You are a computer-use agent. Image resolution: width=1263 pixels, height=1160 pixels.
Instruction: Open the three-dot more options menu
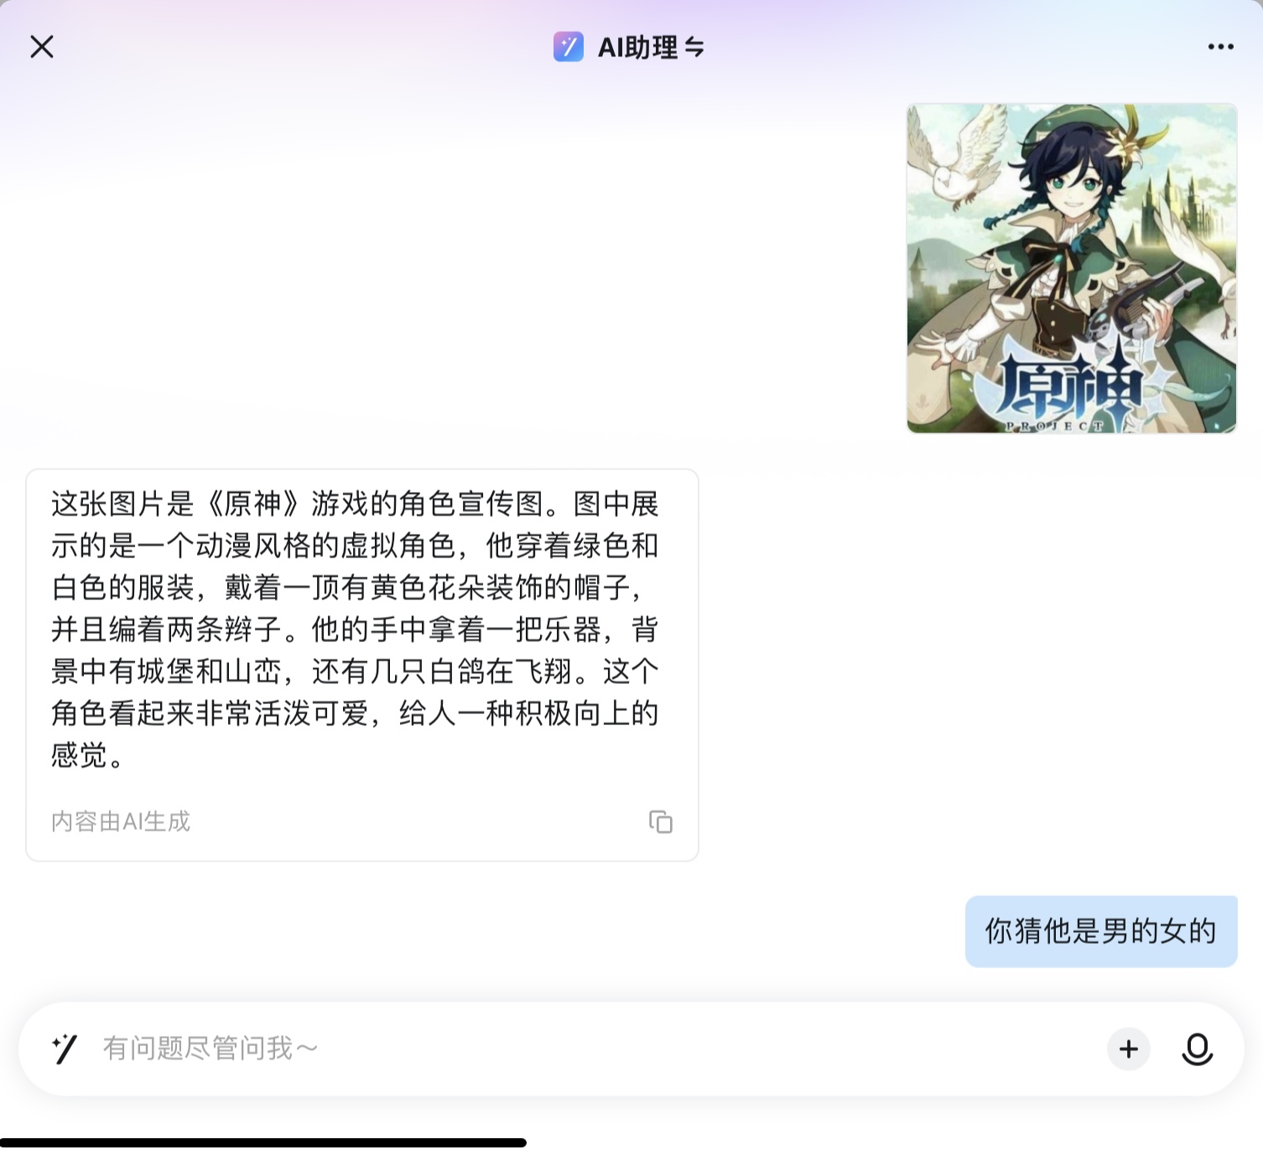pyautogui.click(x=1220, y=47)
